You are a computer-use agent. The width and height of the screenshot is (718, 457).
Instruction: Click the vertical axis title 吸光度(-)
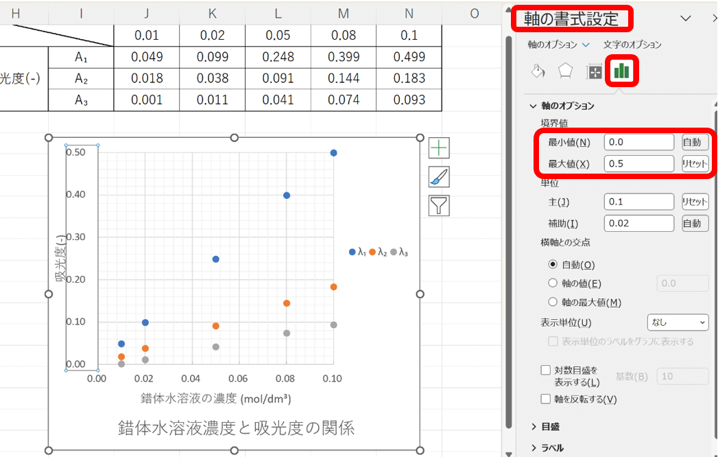point(61,258)
